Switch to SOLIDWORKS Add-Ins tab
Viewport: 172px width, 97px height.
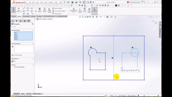point(49,16)
